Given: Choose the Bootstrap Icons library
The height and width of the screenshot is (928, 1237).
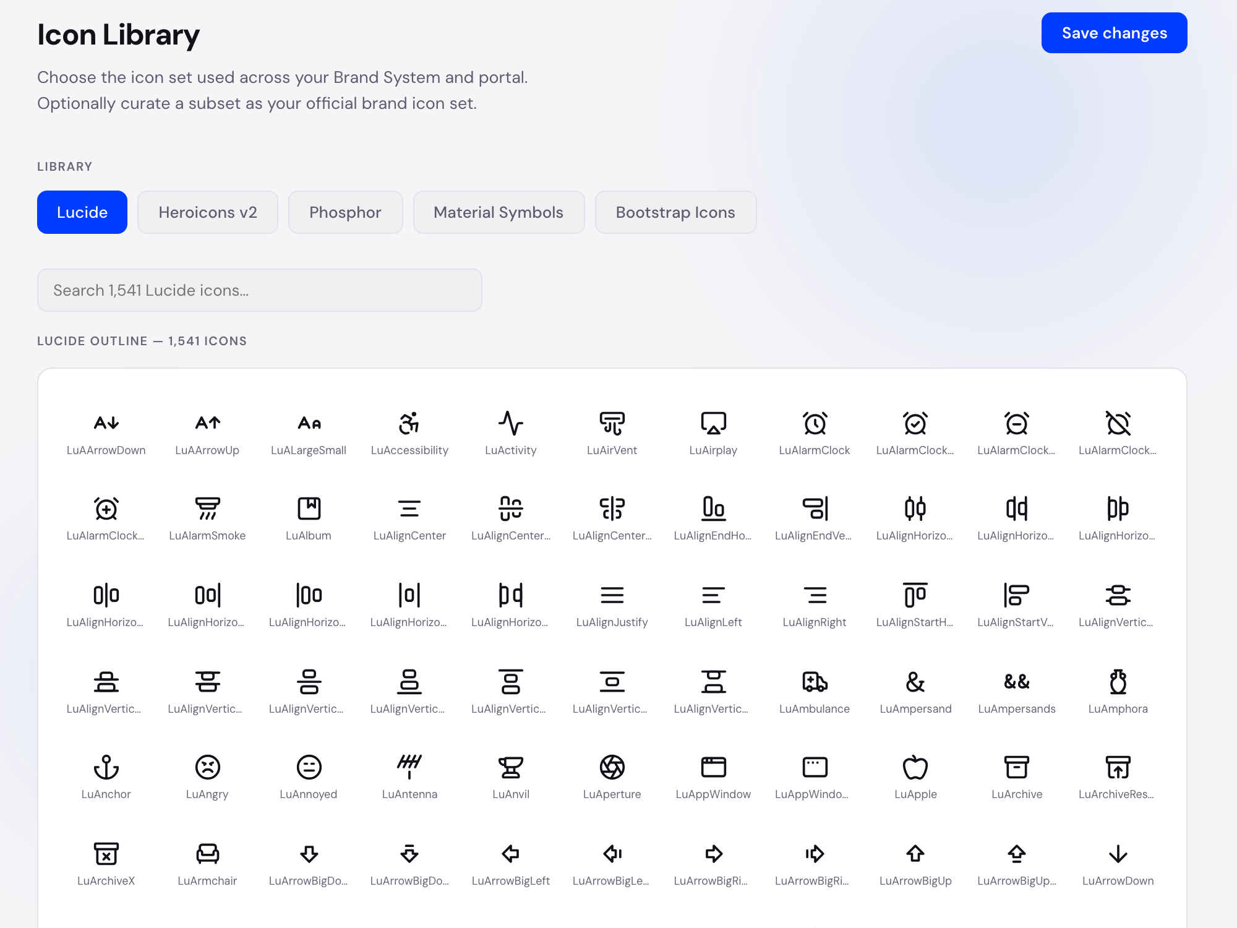Looking at the screenshot, I should pyautogui.click(x=676, y=212).
